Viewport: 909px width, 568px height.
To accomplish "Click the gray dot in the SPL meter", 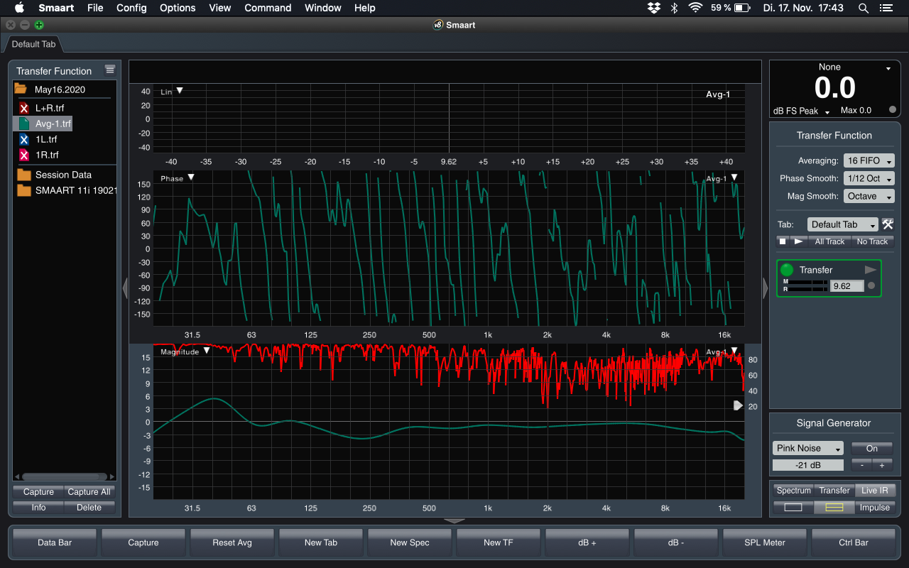I will coord(893,110).
